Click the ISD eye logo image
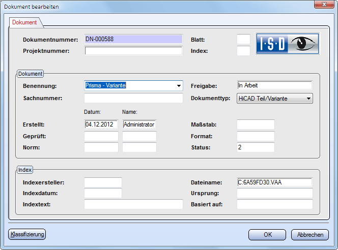This screenshot has height=250, width=338. (x=287, y=44)
